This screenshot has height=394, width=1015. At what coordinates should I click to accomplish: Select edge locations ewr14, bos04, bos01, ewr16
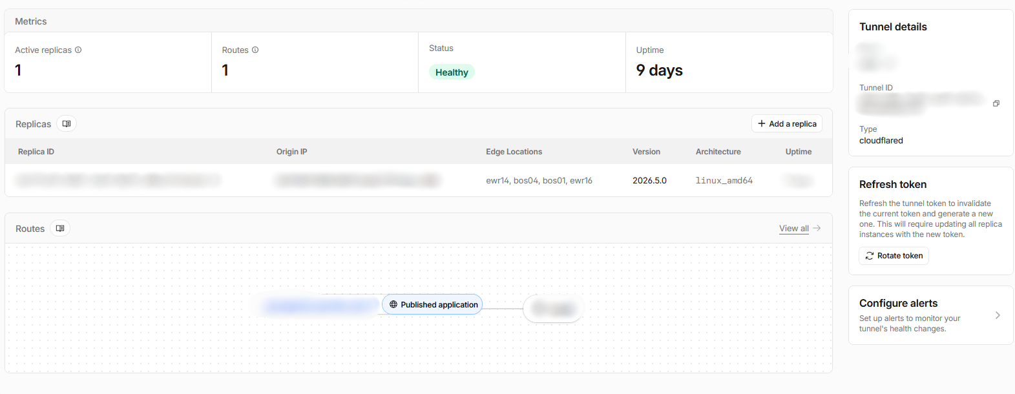[x=539, y=180]
